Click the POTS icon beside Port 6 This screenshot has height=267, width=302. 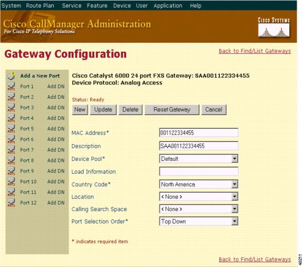coord(11,139)
